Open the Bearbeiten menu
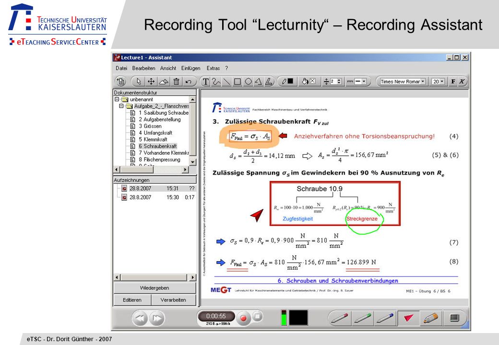 [x=143, y=68]
